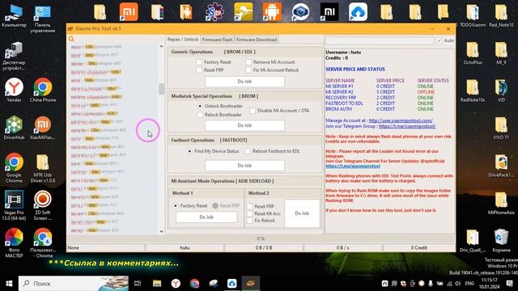Viewport: 518px width, 291px height.
Task: Launch XiaoMiFlash from the desktop
Action: click(x=43, y=128)
